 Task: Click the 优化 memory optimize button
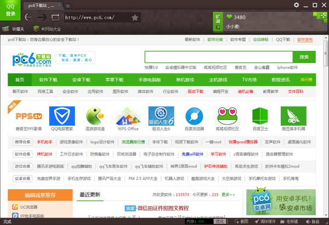point(220,221)
